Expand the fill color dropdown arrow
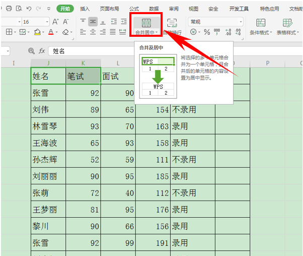 click(x=43, y=32)
